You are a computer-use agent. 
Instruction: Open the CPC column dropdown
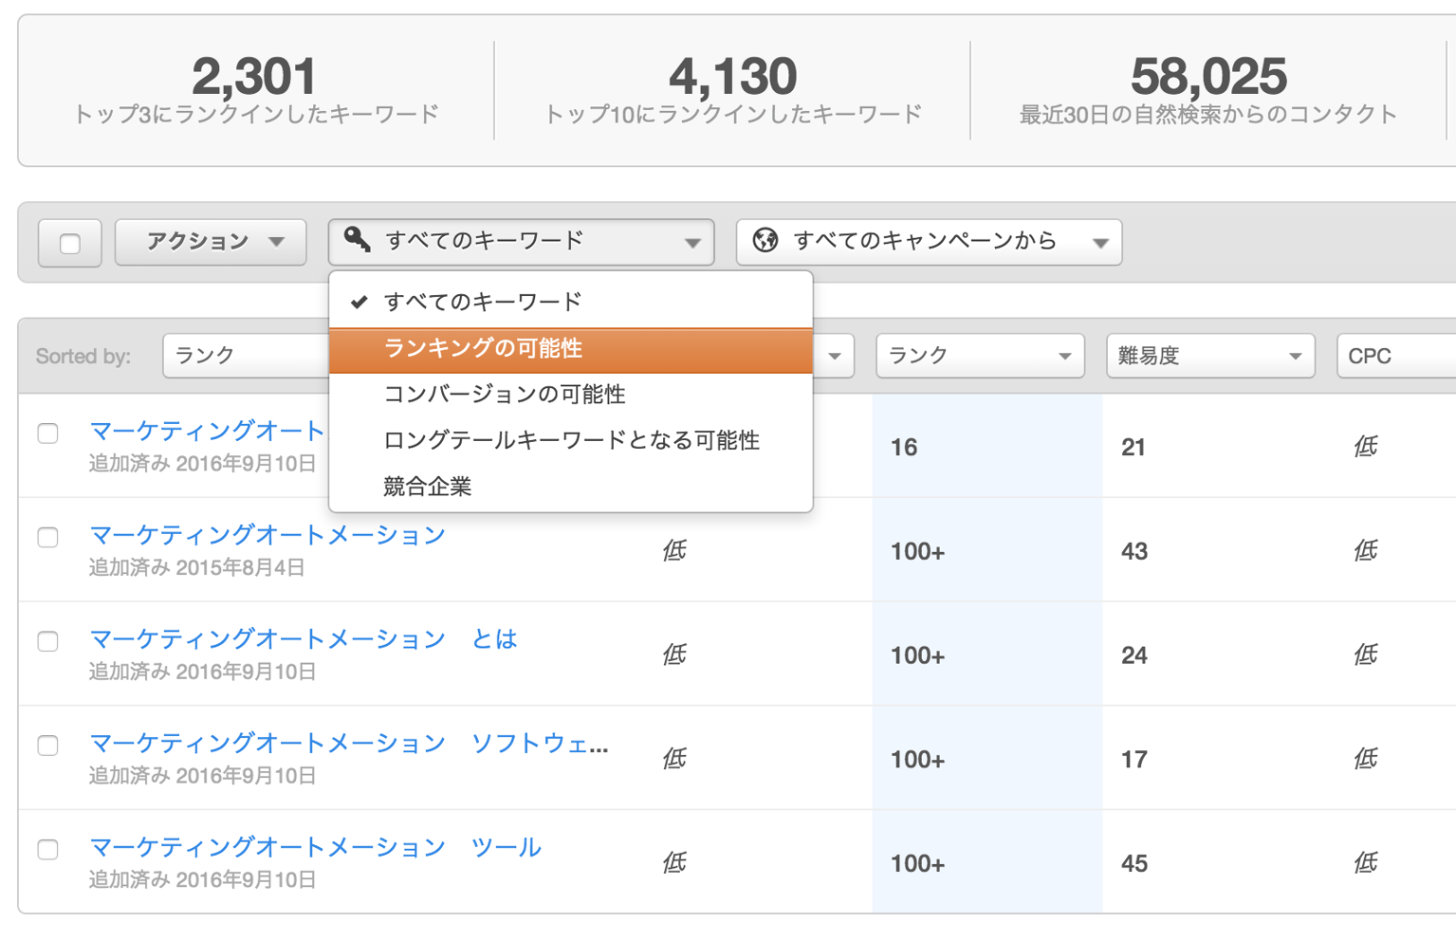(1394, 357)
